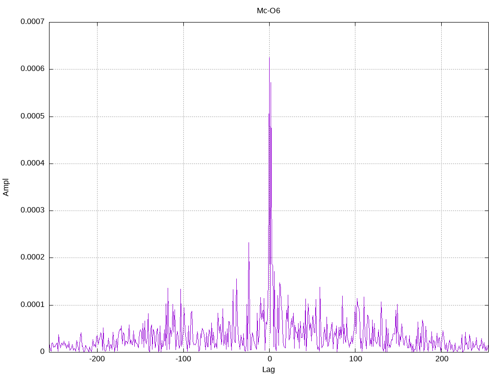Click the 200 x-axis tick label

coord(442,359)
